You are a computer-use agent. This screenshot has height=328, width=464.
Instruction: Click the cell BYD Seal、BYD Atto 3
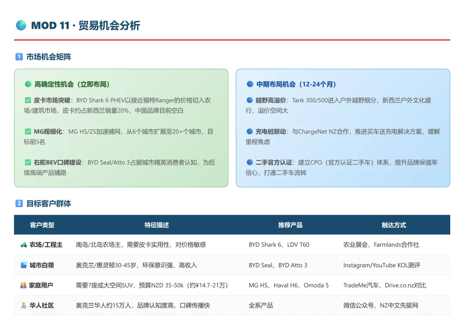pyautogui.click(x=278, y=265)
